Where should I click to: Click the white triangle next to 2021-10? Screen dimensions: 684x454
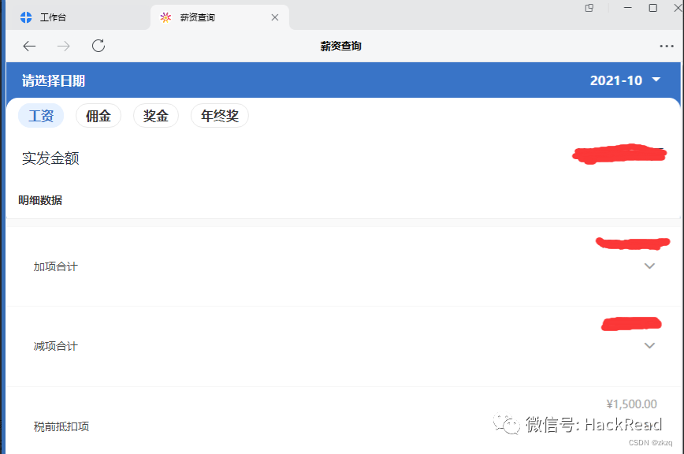[656, 80]
